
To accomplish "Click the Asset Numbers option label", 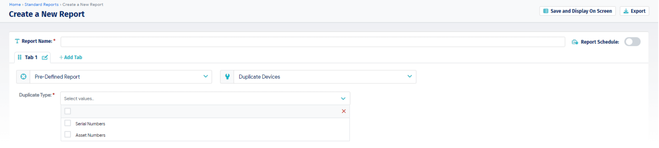I will click(x=90, y=135).
